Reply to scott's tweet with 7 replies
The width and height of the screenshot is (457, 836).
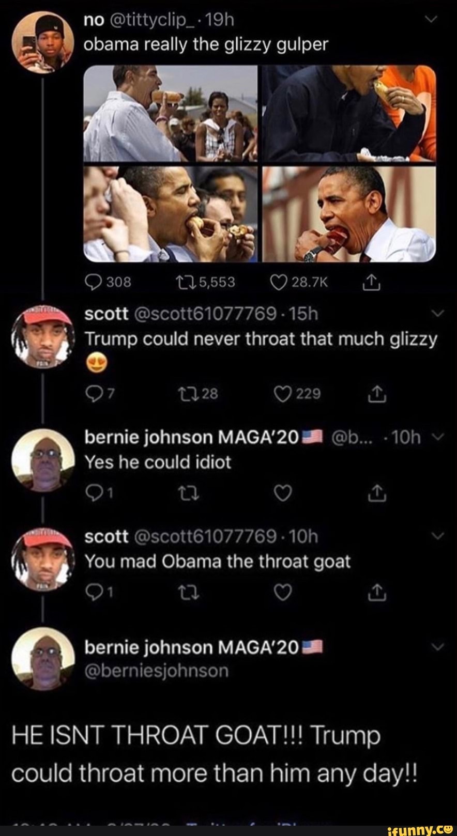[94, 395]
